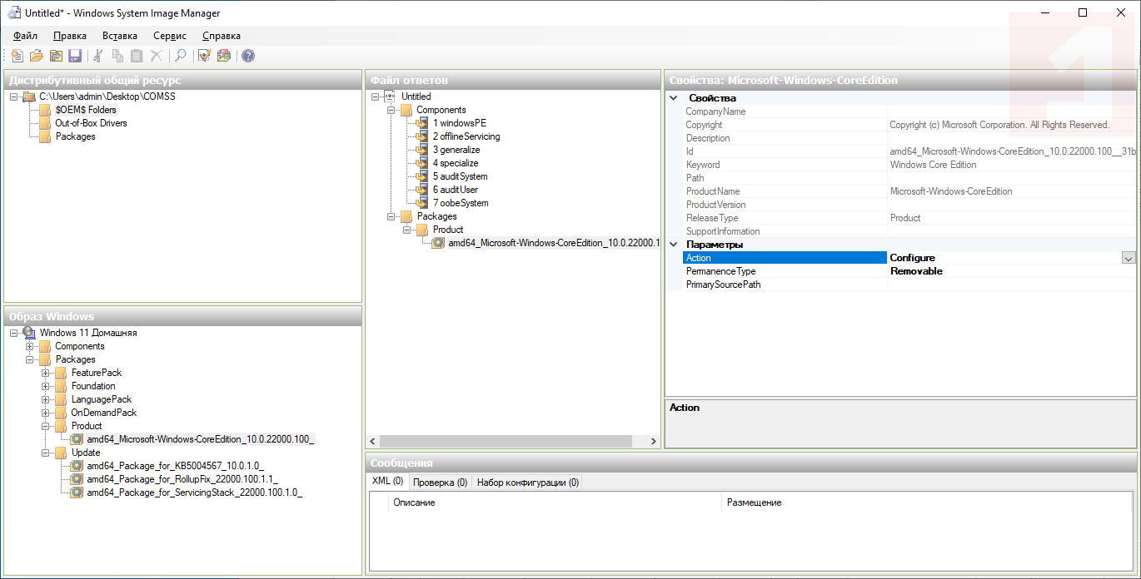
Task: Open the Правка menu
Action: tap(70, 36)
